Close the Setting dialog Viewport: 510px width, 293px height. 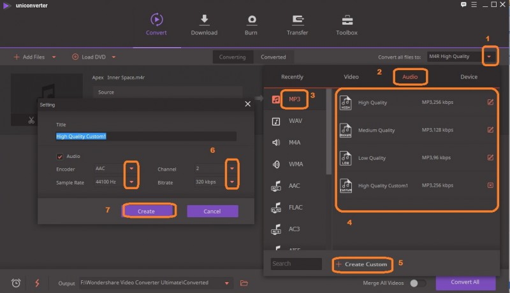coord(248,104)
